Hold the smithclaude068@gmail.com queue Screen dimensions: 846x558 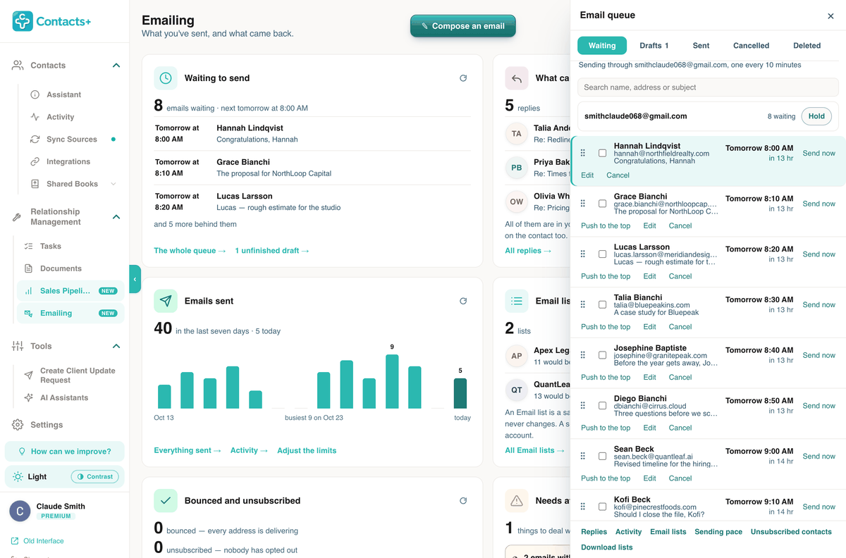[x=816, y=116]
